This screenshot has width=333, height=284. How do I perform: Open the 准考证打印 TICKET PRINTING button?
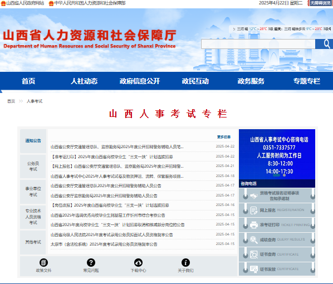pos(277,225)
